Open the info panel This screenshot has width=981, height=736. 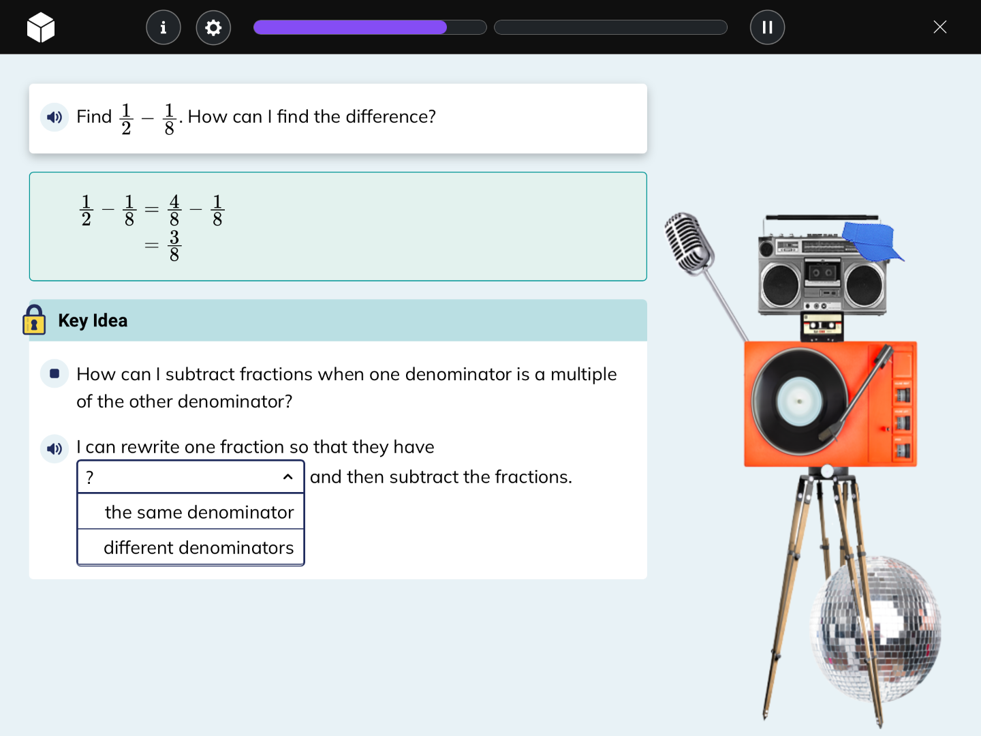tap(163, 27)
